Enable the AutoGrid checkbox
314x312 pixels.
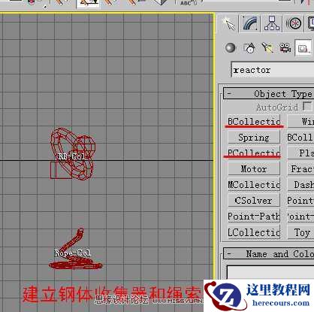coord(307,107)
